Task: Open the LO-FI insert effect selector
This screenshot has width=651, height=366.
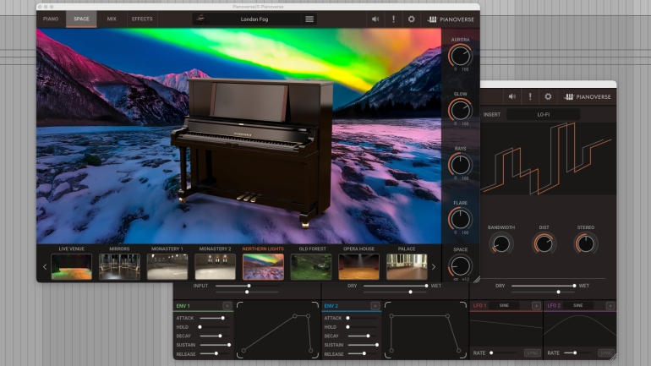Action: point(543,114)
